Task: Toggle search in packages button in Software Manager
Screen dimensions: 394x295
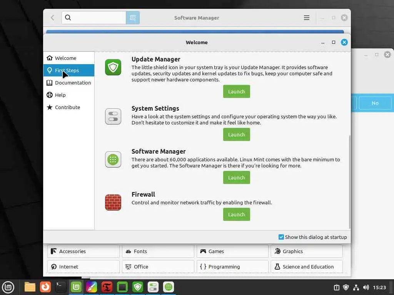Action: pos(133,18)
